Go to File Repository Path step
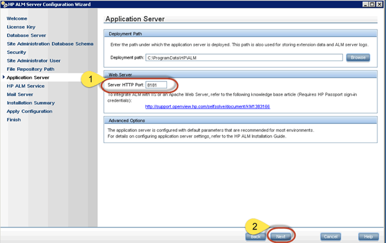Viewport: 386px width, 243px height. click(30, 69)
